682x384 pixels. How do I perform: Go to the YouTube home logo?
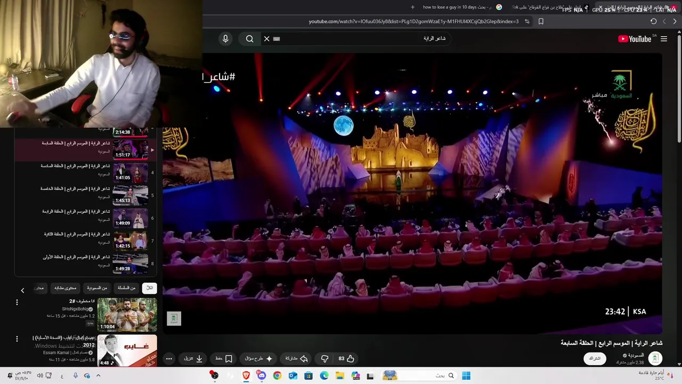(x=635, y=38)
